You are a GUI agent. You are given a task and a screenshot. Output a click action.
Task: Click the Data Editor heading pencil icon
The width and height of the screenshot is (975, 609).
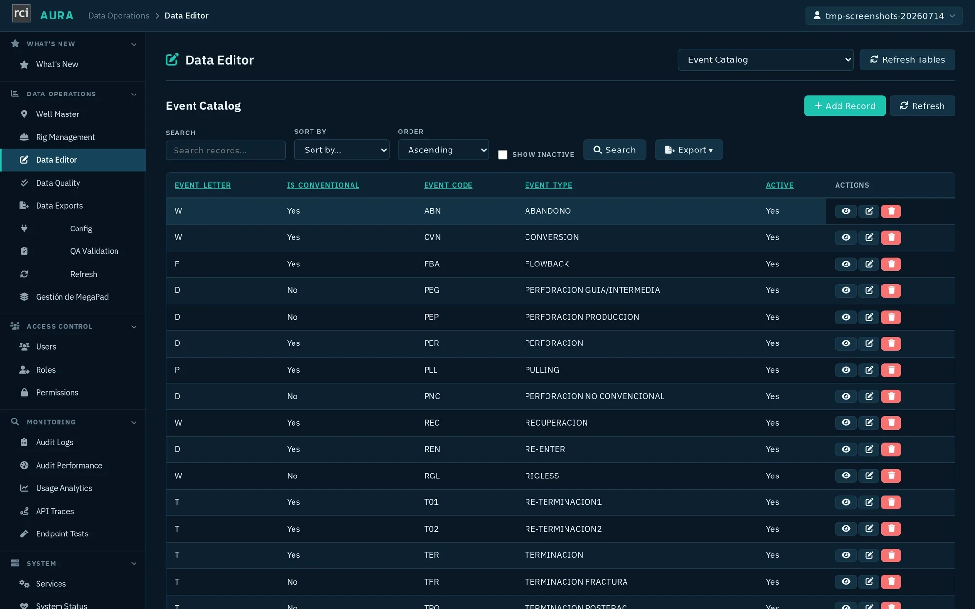tap(172, 59)
